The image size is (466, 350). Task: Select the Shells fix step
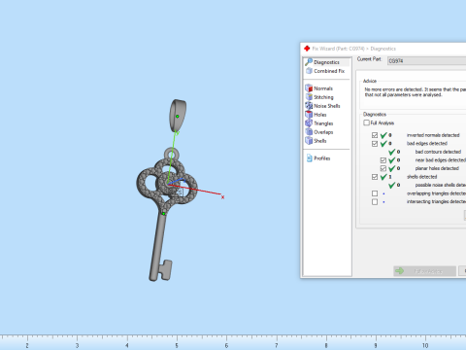click(x=316, y=141)
